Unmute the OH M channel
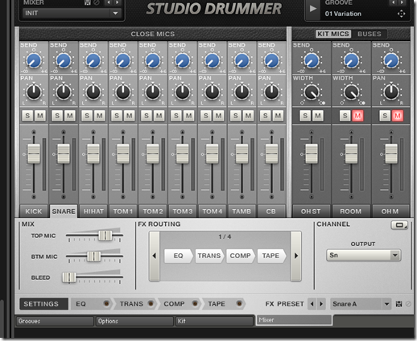Image resolution: width=417 pixels, height=341 pixels. pos(398,116)
